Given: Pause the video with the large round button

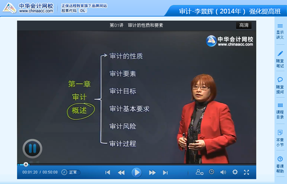Looking at the screenshot, I should click(33, 148).
